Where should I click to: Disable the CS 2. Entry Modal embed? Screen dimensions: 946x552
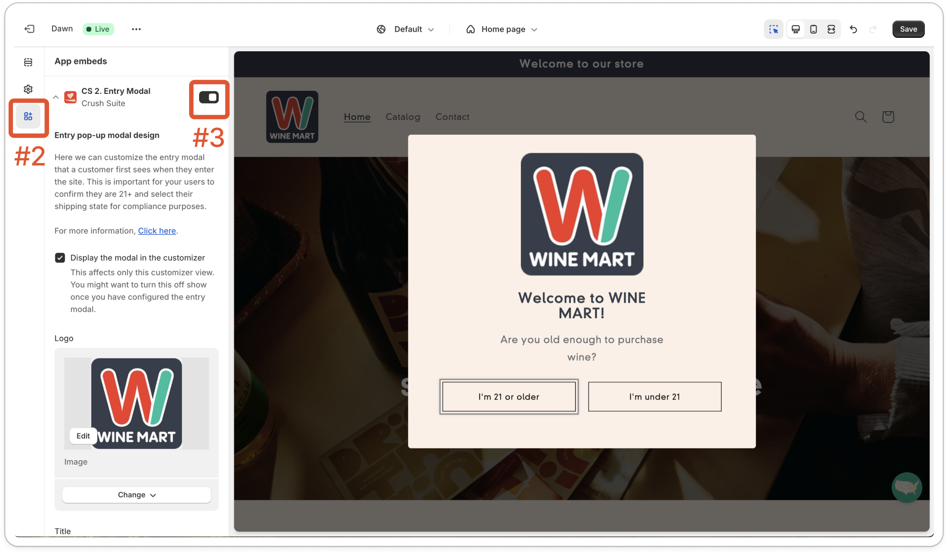tap(209, 97)
